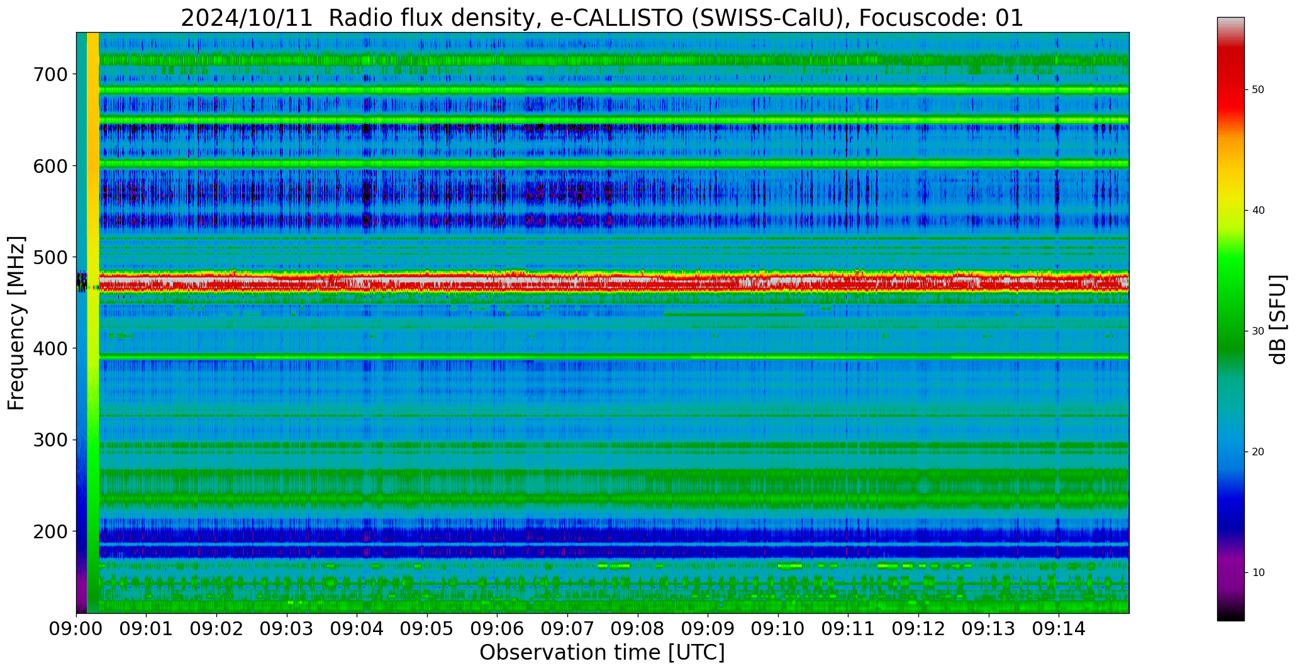The image size is (1297, 671).
Task: Click the 09:12 time tick label
Action: coord(918,628)
